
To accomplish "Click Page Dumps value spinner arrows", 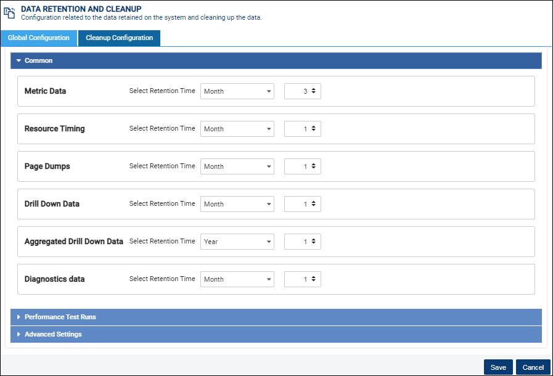I will [314, 166].
